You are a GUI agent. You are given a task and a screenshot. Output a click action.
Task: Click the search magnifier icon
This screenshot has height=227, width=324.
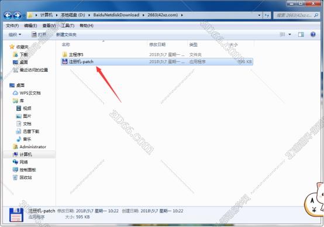pyautogui.click(x=316, y=15)
